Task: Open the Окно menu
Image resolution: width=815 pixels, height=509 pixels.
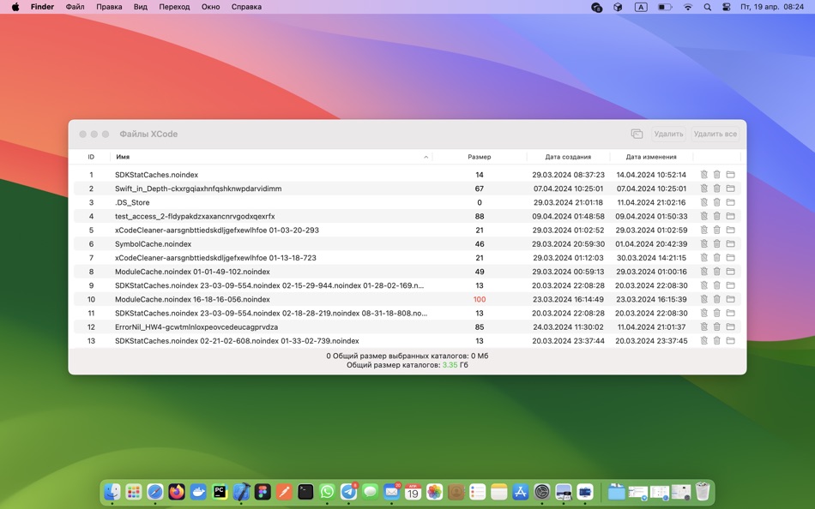Action: click(210, 7)
